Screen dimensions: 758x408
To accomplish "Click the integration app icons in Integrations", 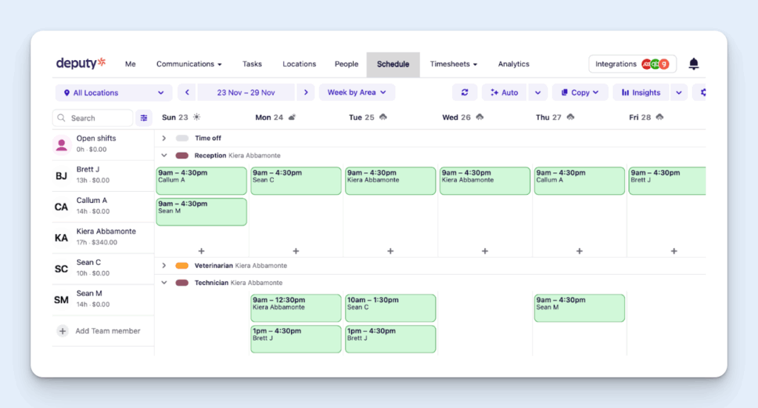I will (655, 64).
